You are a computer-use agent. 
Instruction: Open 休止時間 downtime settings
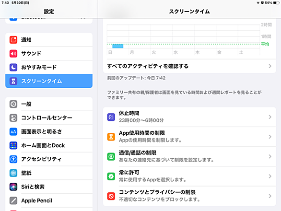(x=189, y=117)
